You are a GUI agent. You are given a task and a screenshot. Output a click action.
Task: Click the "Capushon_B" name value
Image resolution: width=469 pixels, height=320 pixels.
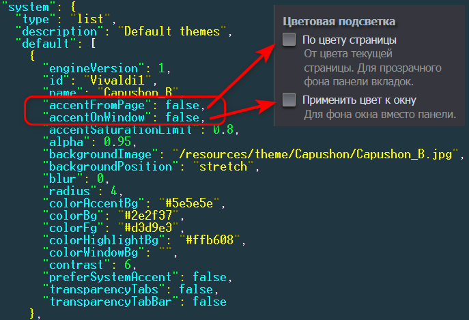[x=138, y=92]
